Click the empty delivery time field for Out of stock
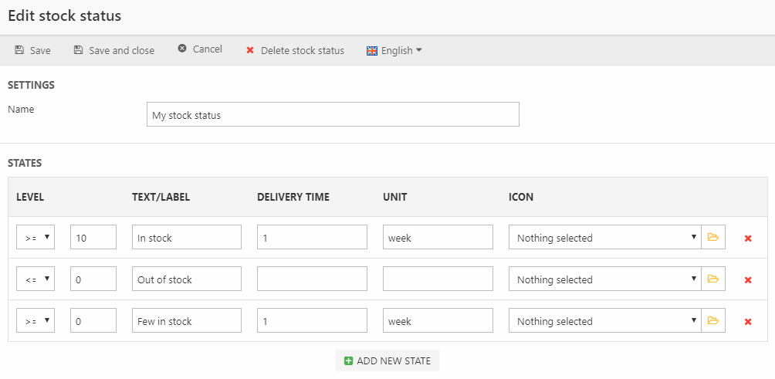Viewport: 775px width, 379px height. [312, 279]
